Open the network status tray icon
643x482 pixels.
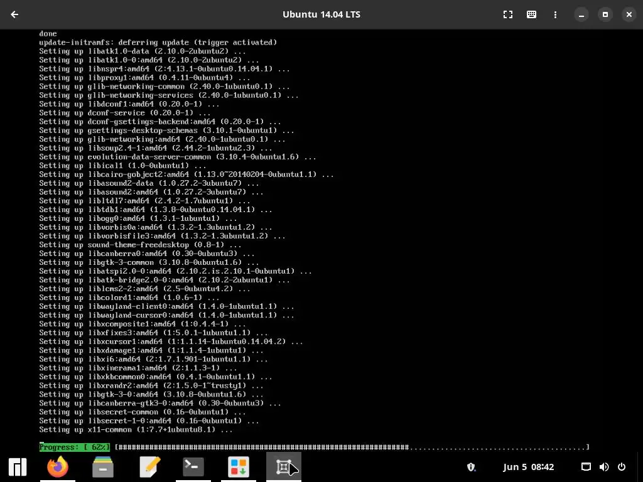(x=586, y=467)
